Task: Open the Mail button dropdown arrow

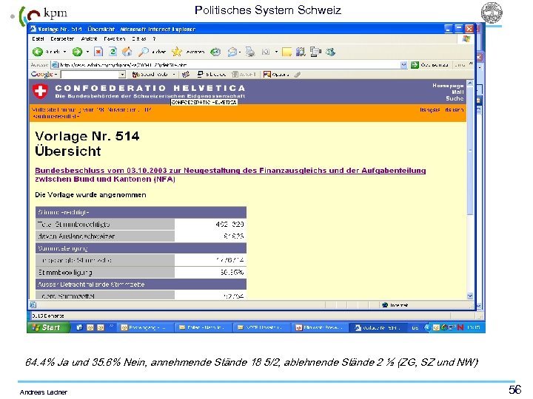Action: pos(240,52)
